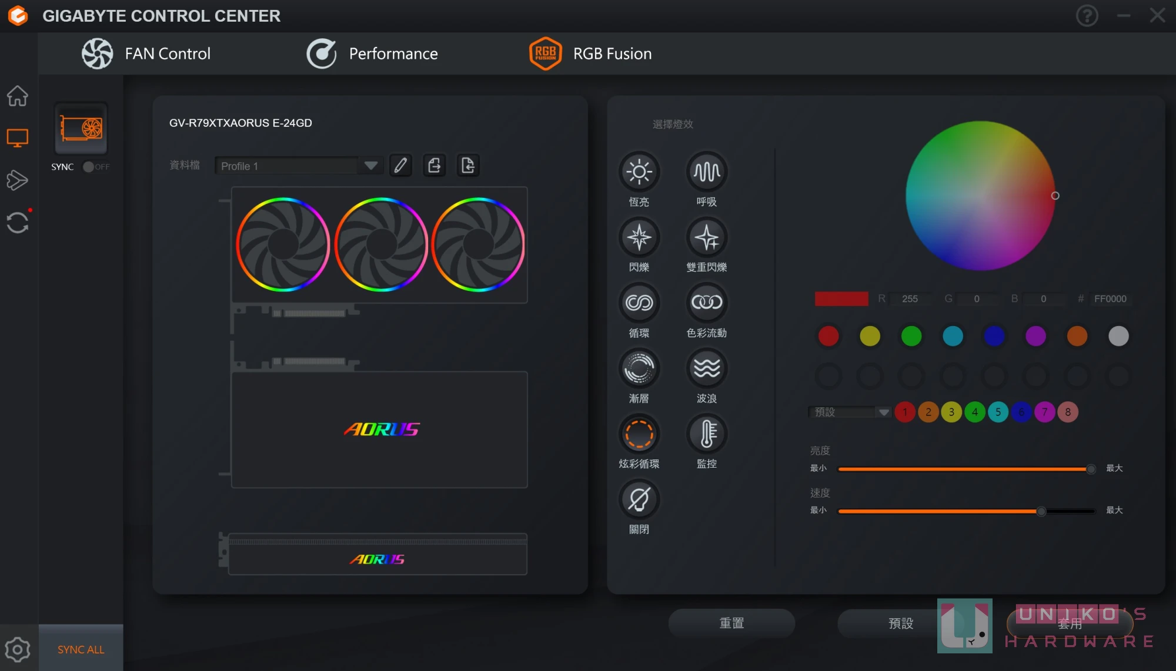Select the AORUS logo side panel zone
Screen dimensions: 1176x671
pos(380,430)
